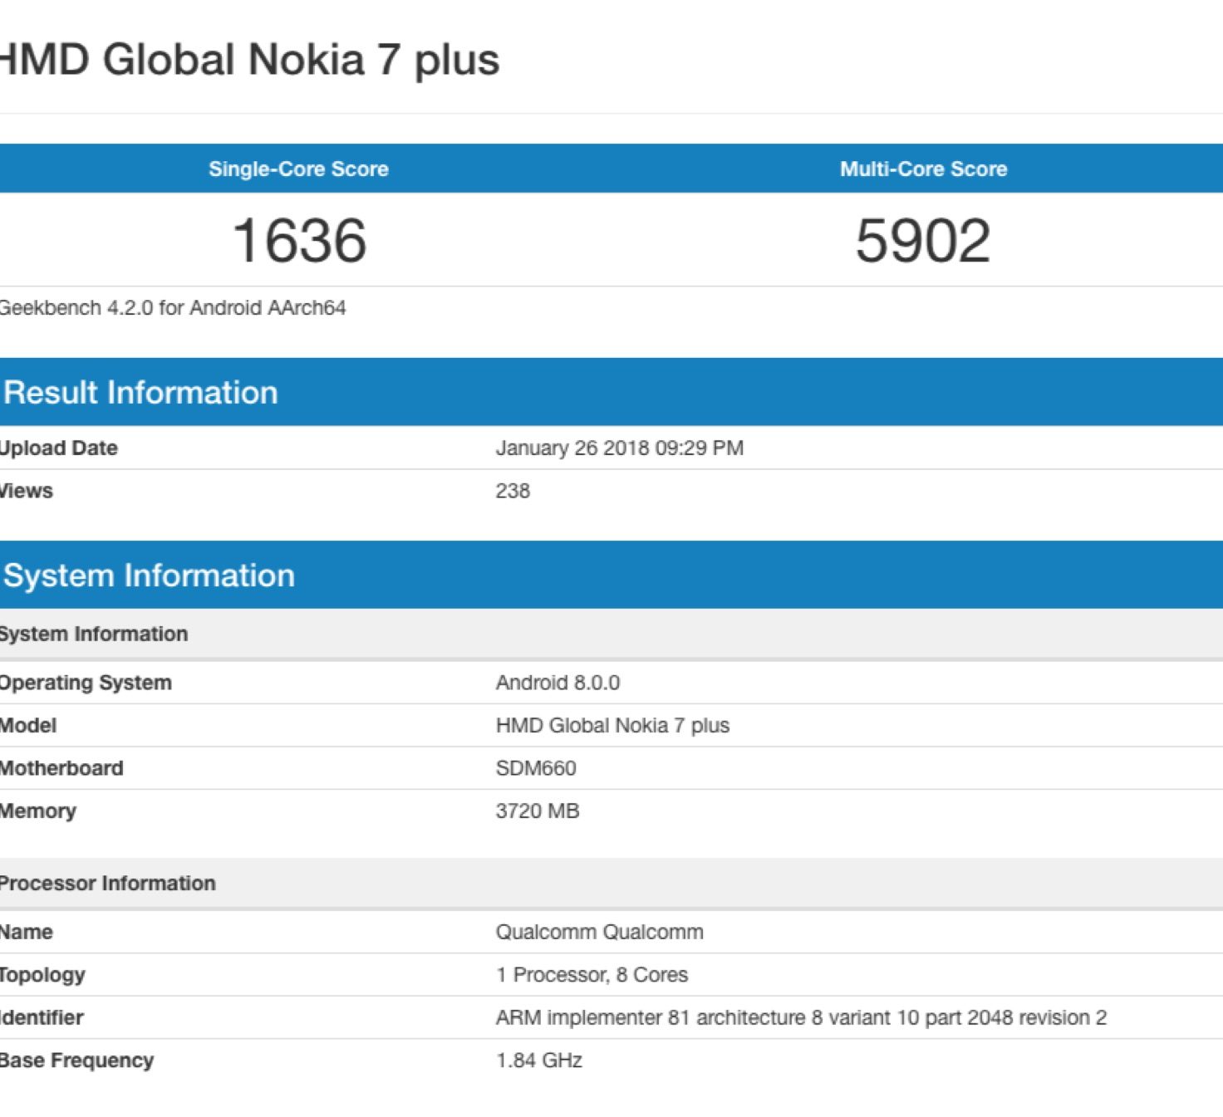
Task: Click the multi-core score value 5902
Action: click(x=923, y=241)
